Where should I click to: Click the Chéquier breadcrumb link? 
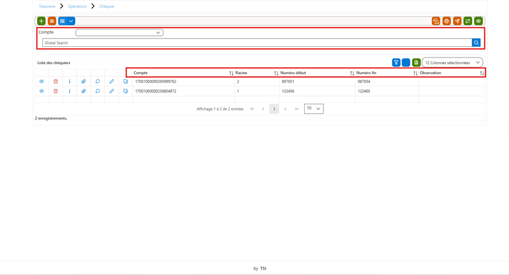point(107,7)
